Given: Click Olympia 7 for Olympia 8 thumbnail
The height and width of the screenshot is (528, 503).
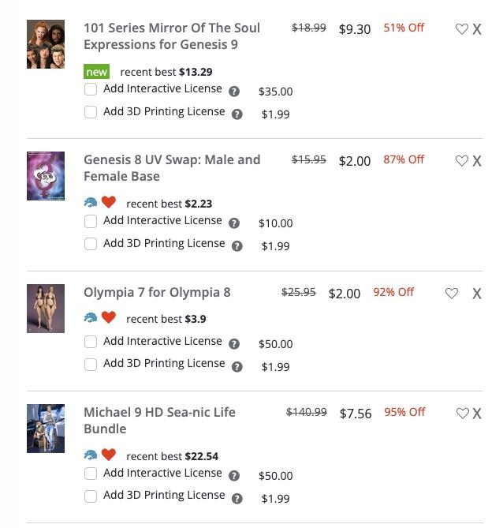Looking at the screenshot, I should (x=46, y=308).
